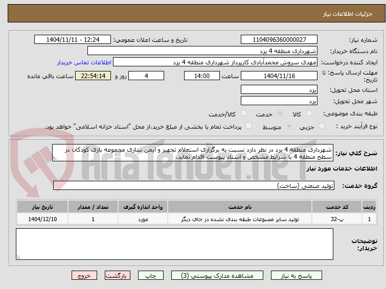Select the 'جزیی' purchase type radio

click(322, 126)
